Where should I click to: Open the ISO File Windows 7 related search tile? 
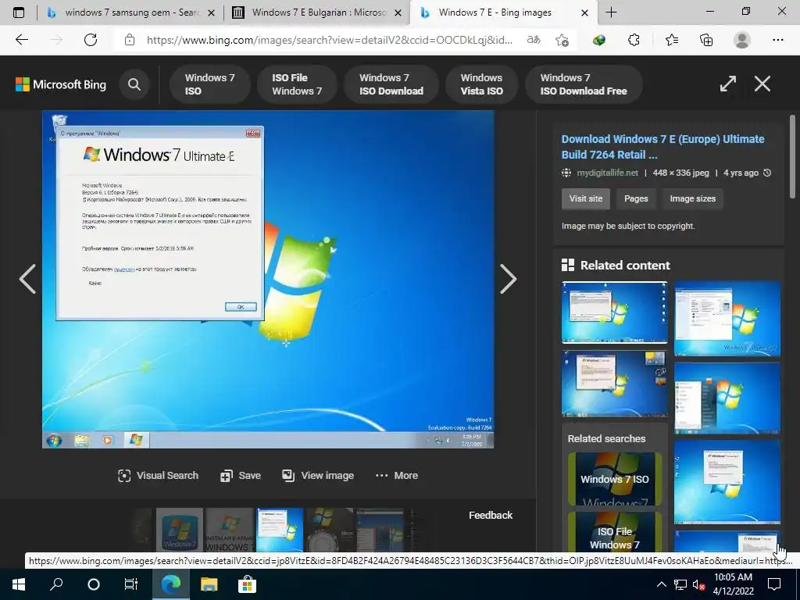pyautogui.click(x=614, y=531)
